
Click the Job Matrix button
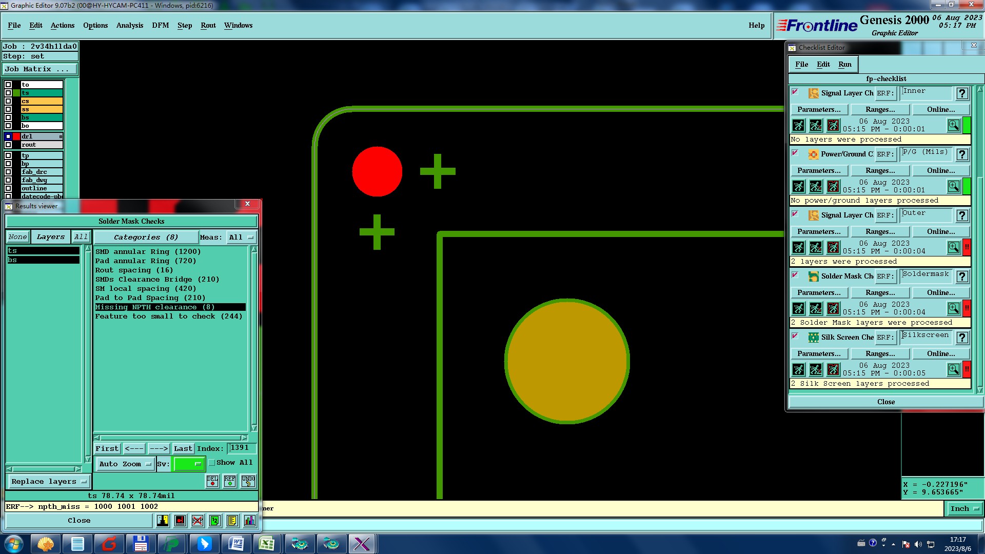point(40,69)
